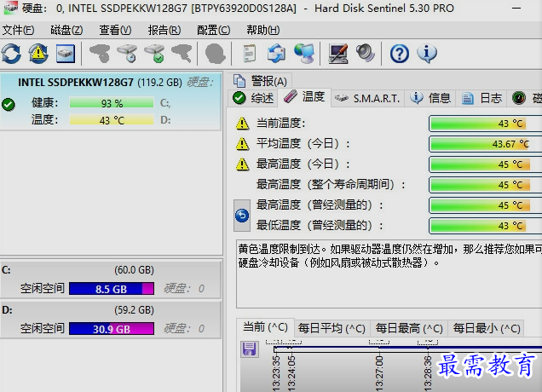
Task: Click the D: free space 30.9 GB bar
Action: coord(112,329)
